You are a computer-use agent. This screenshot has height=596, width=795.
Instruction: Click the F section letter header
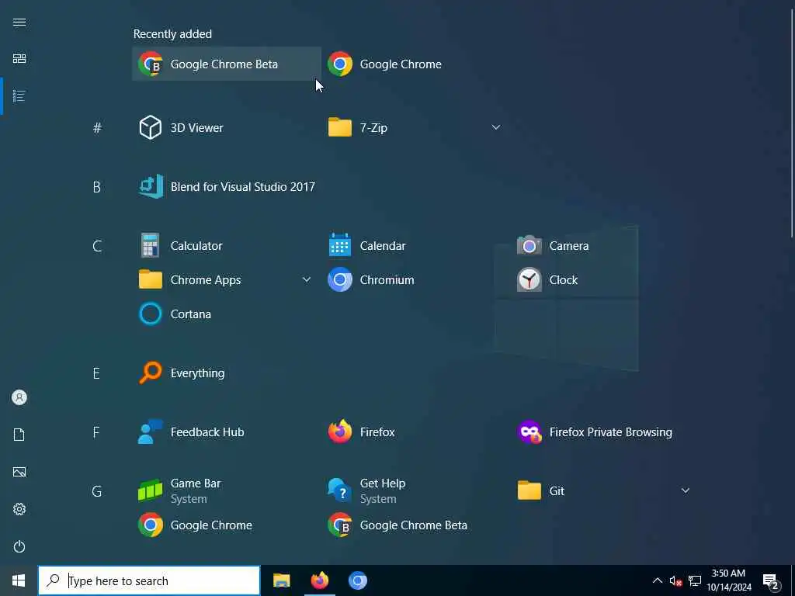97,432
